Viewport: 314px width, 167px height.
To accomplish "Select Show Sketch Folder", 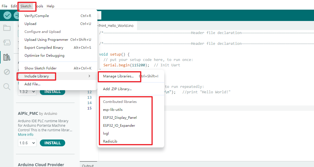I will (58, 68).
